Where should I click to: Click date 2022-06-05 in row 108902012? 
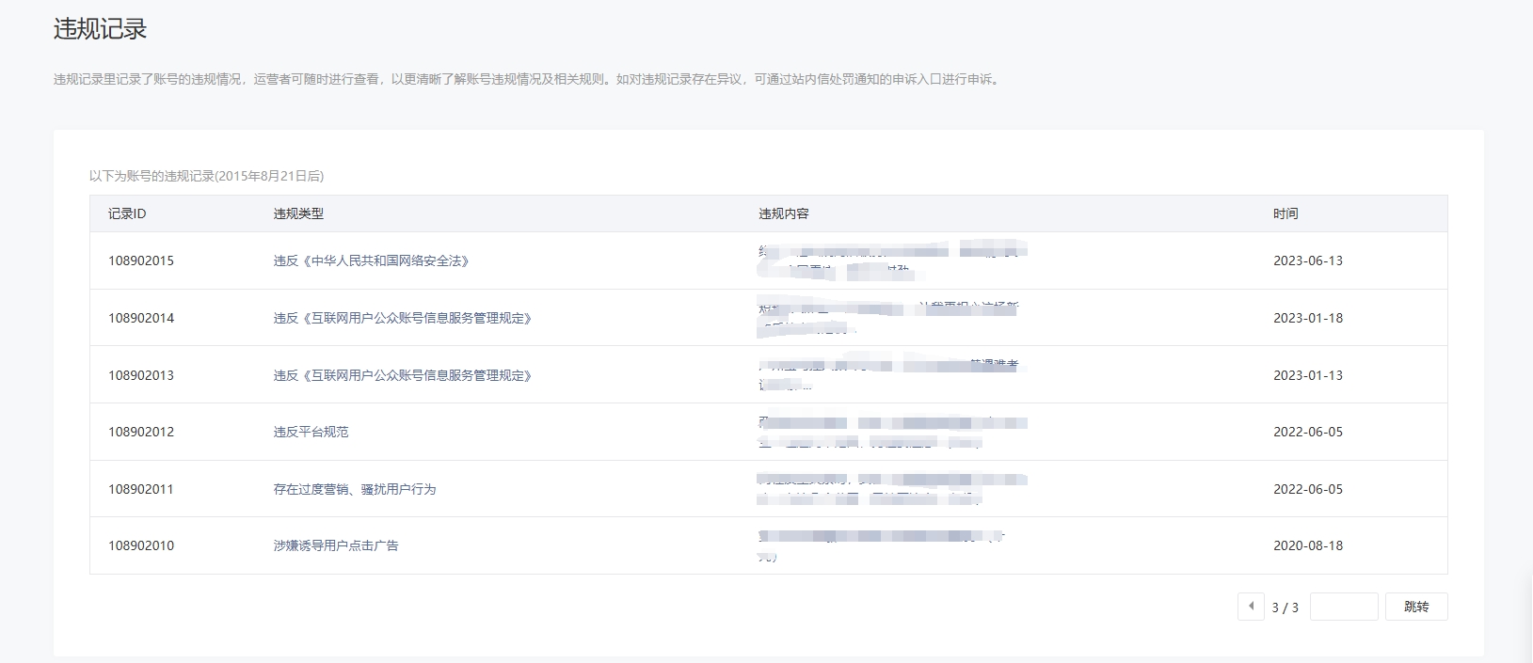[x=1308, y=432]
